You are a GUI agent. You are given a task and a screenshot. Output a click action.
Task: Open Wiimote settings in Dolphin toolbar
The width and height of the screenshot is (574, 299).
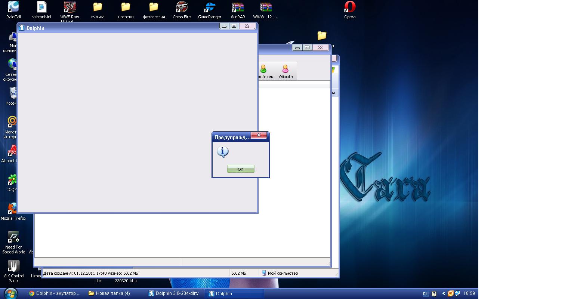click(286, 71)
